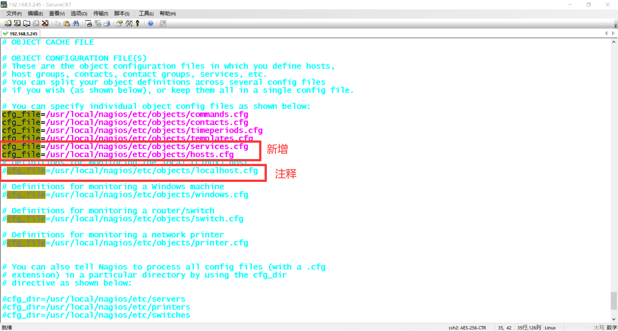This screenshot has width=618, height=331.
Task: Click the Public Key assistant key icon
Action: (138, 23)
